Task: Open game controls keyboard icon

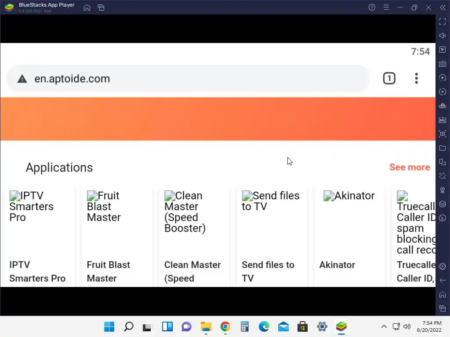Action: pyautogui.click(x=443, y=64)
